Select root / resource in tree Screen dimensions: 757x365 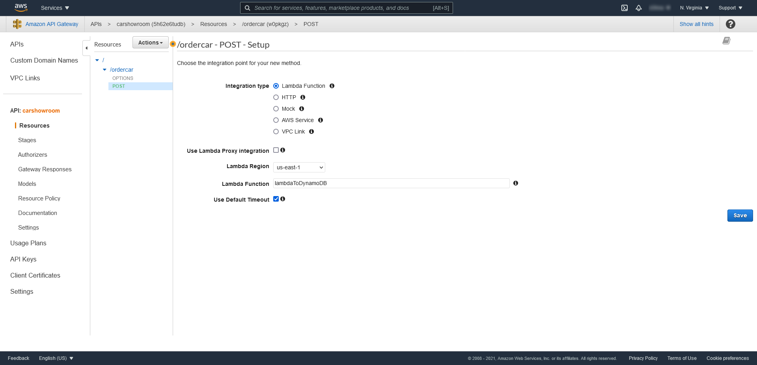coord(103,60)
